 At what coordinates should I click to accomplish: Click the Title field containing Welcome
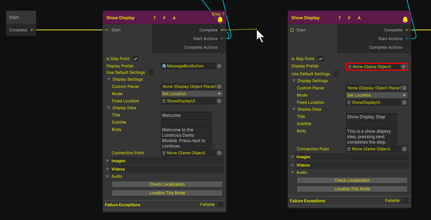[186, 115]
